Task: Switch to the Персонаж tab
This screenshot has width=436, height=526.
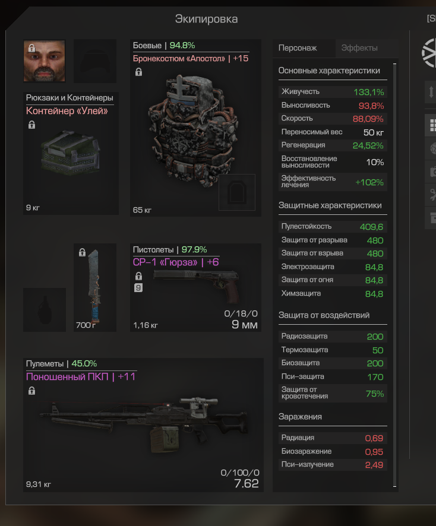Action: pos(298,48)
